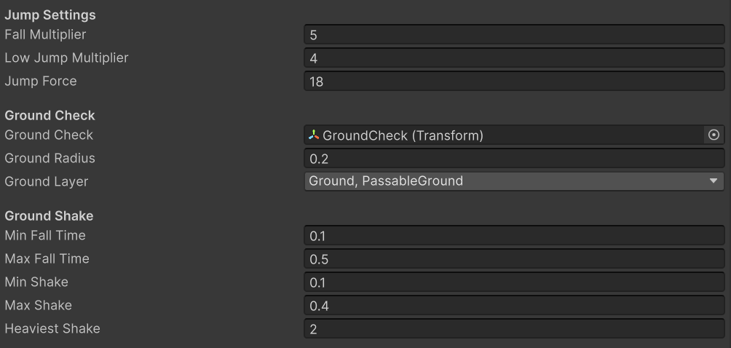Select the Heaviest Shake input field
This screenshot has height=348, width=731.
pos(513,329)
